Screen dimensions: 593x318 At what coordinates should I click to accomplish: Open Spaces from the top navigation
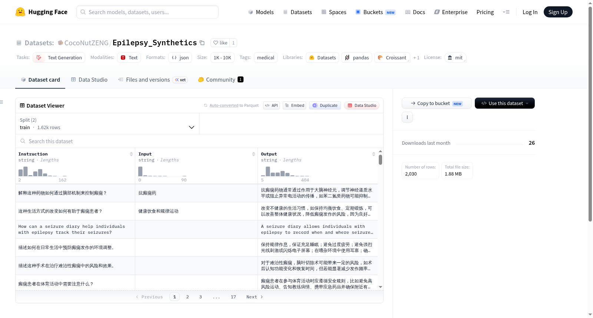click(334, 12)
